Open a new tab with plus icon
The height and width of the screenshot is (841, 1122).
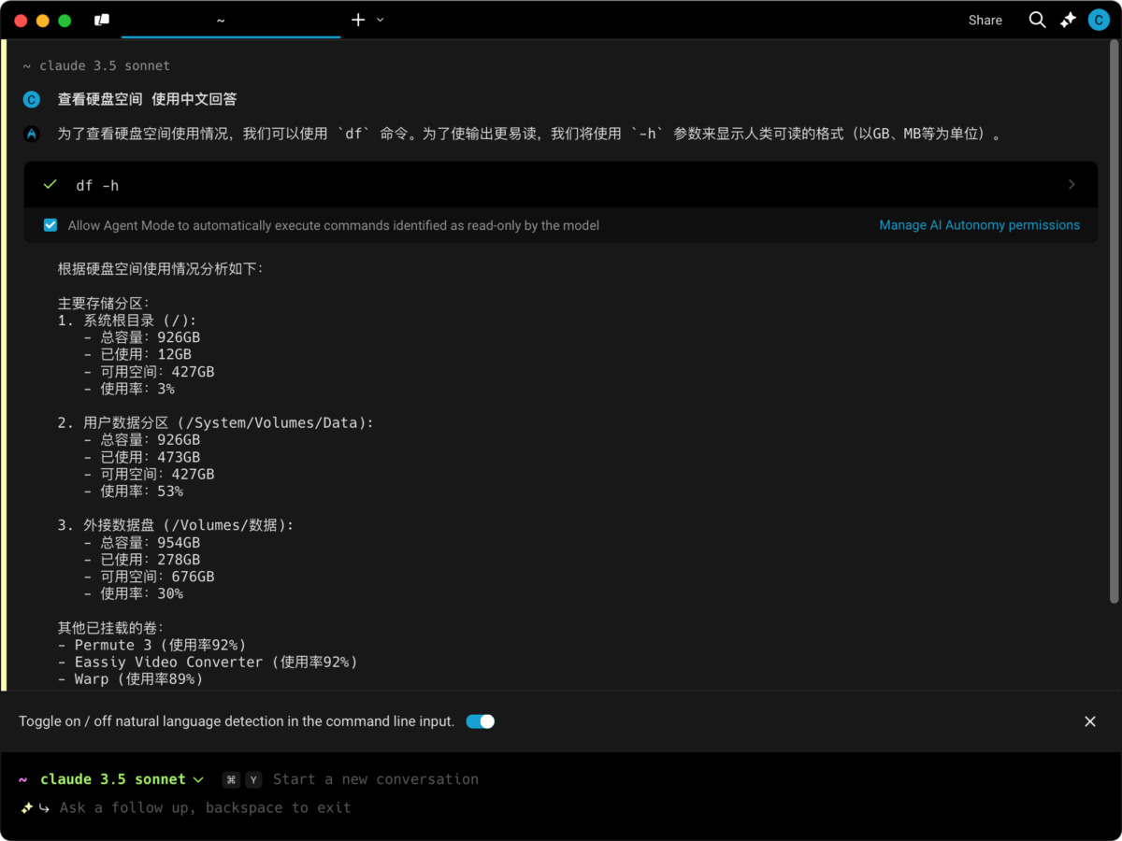358,20
